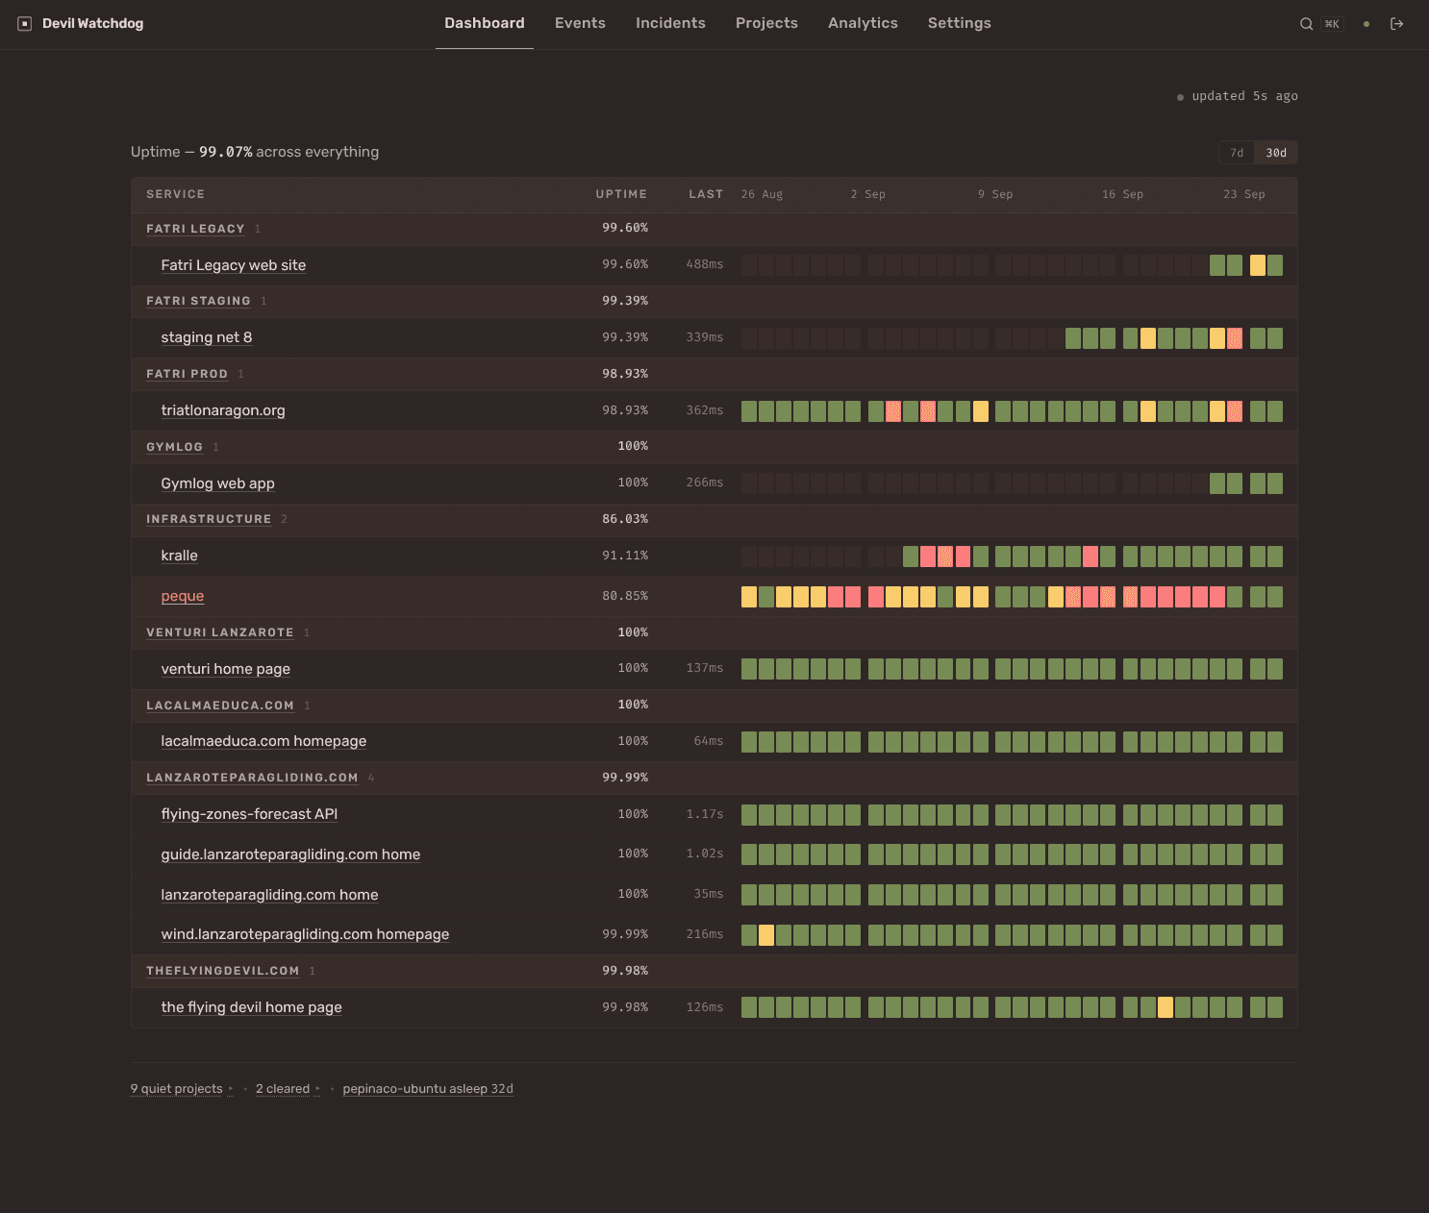
Task: Open the kralle service
Action: click(180, 556)
